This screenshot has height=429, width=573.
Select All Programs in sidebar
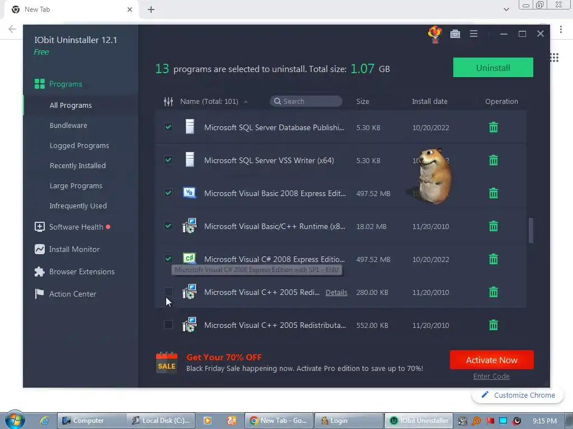pos(71,105)
